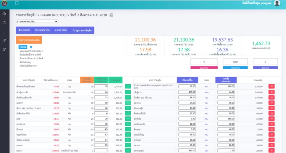Image resolution: width=286 pixels, height=153 pixels.
Task: Switch to the รายการอื่นๆ tab
Action: coord(61,30)
